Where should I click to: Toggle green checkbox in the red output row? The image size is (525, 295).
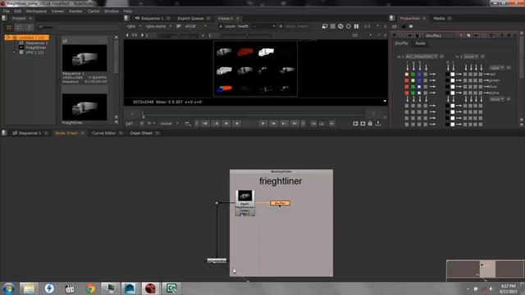413,75
